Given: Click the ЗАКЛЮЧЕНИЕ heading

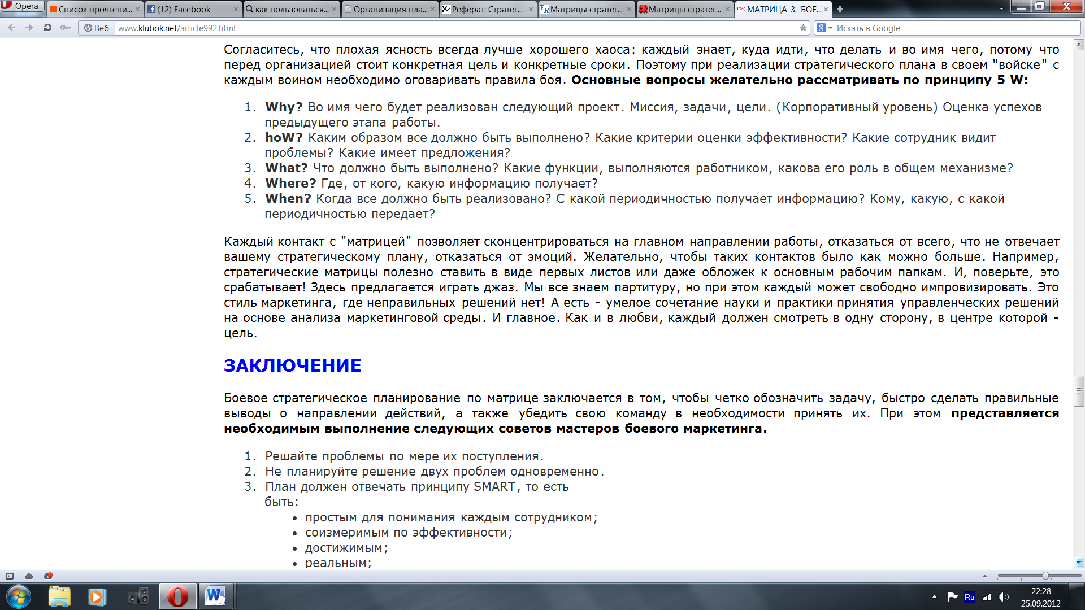Looking at the screenshot, I should [292, 365].
